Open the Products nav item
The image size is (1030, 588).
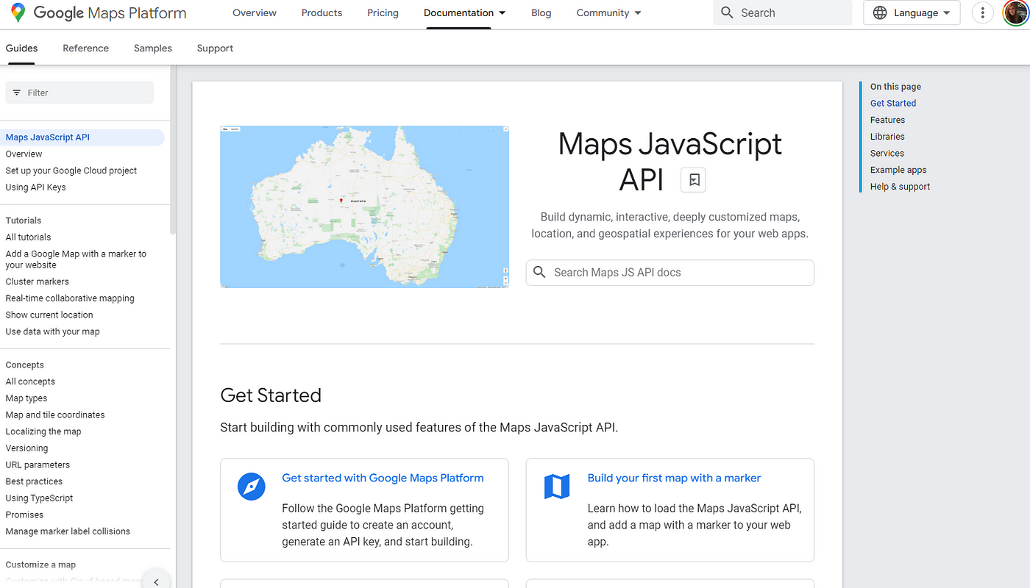pyautogui.click(x=322, y=13)
